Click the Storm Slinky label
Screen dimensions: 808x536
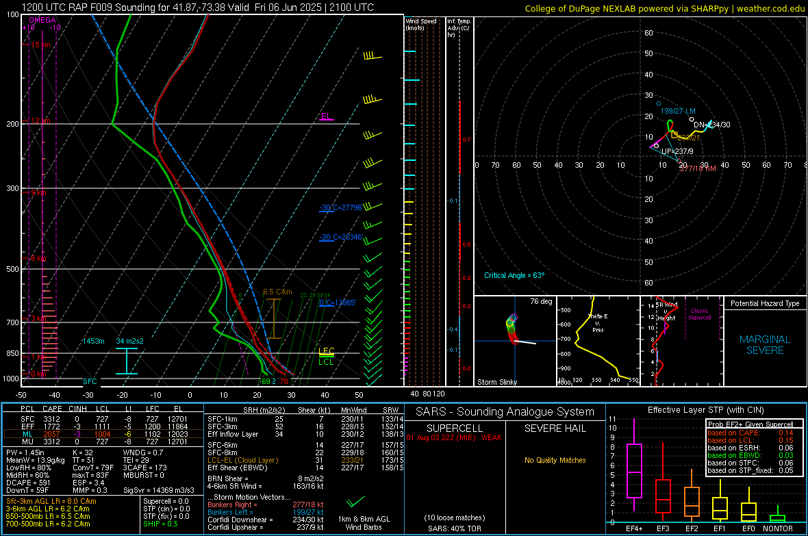tap(496, 382)
